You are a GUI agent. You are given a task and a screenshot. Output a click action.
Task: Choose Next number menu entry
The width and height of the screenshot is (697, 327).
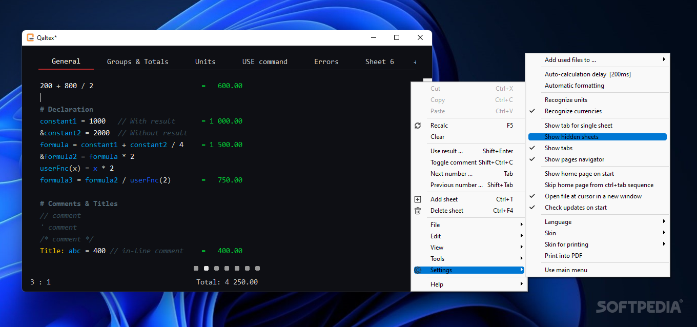[469, 174]
